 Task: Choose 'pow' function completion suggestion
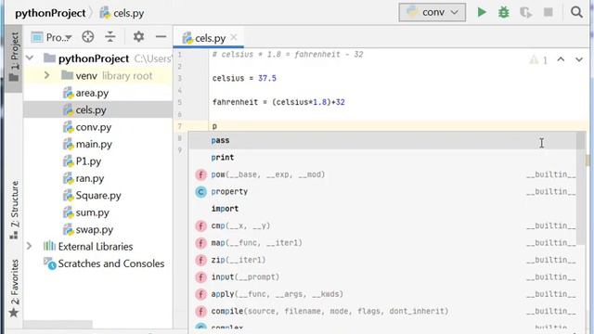(x=382, y=174)
